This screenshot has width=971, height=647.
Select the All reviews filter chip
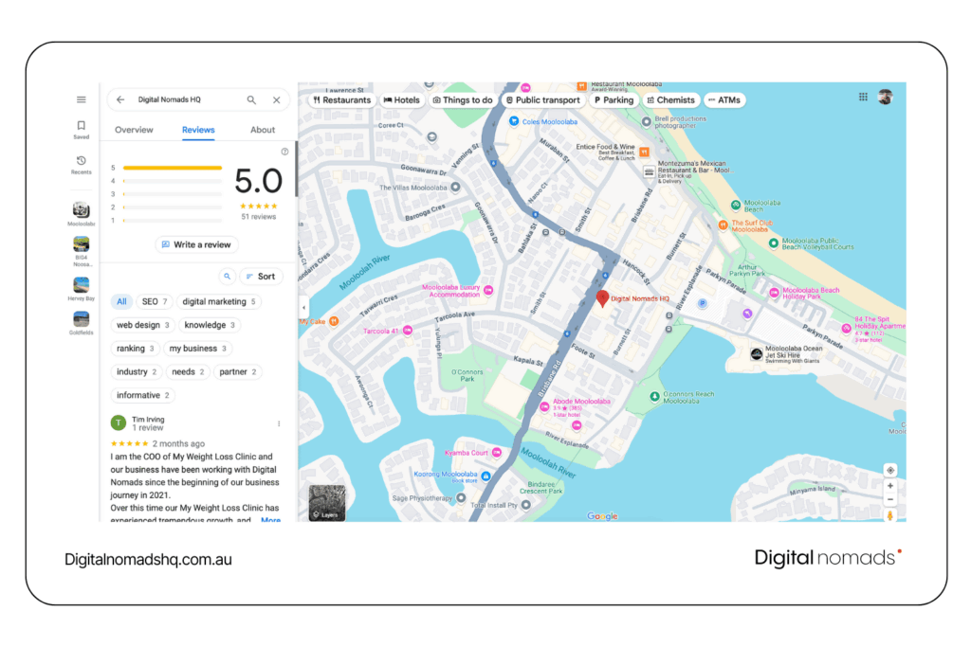(x=121, y=302)
